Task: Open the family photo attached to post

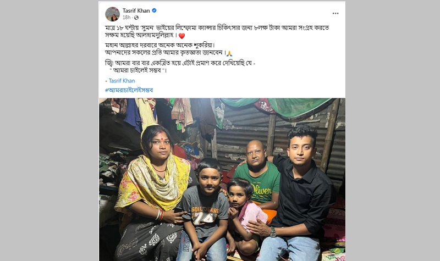Action: pyautogui.click(x=222, y=180)
